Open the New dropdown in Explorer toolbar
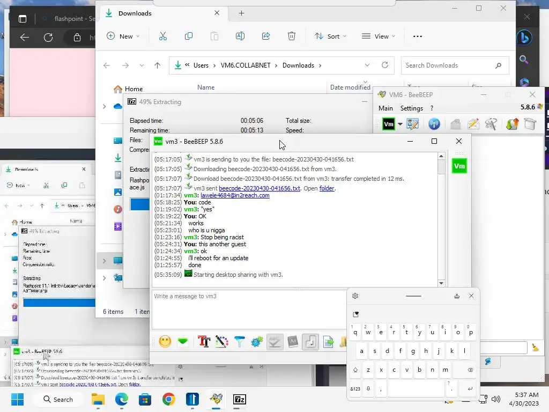The height and width of the screenshot is (412, 549). [123, 36]
